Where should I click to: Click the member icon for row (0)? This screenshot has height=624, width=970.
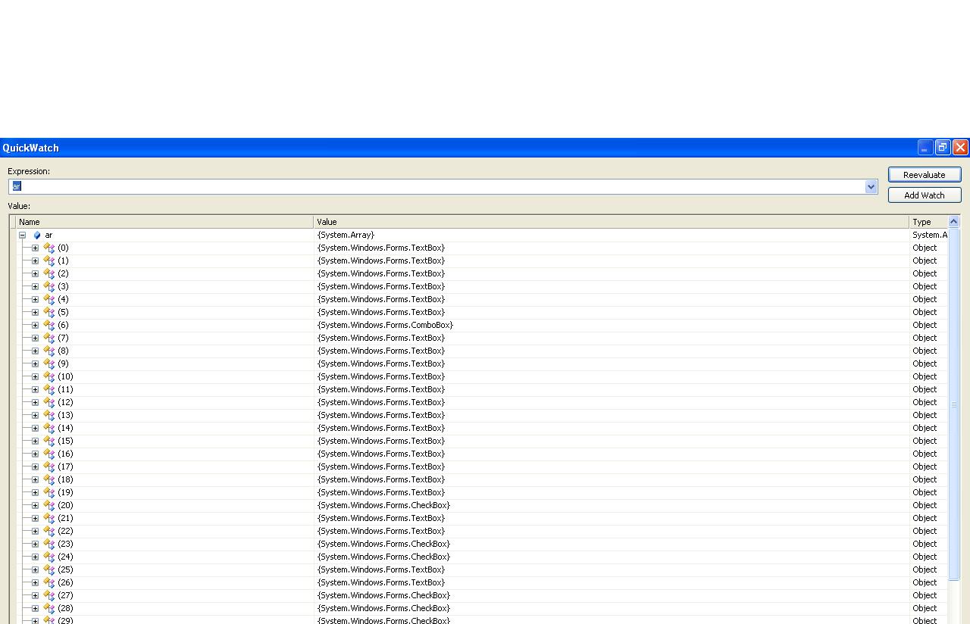[x=49, y=248]
